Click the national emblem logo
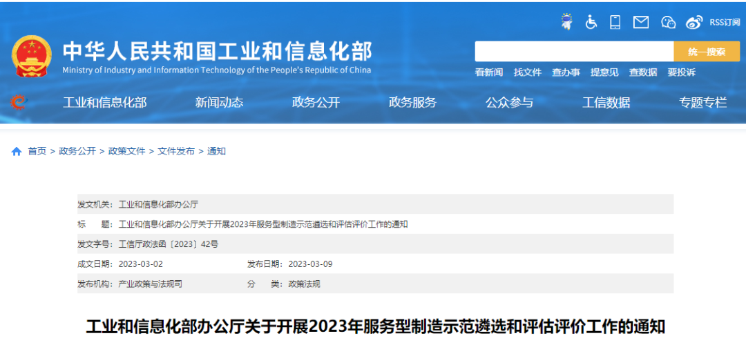The height and width of the screenshot is (347, 746). (32, 55)
